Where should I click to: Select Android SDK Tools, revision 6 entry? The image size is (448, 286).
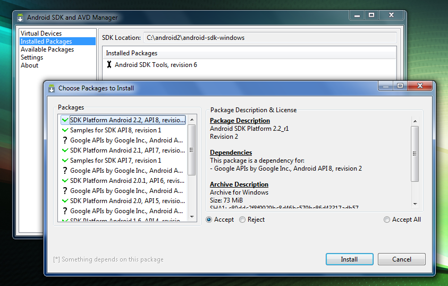(156, 65)
